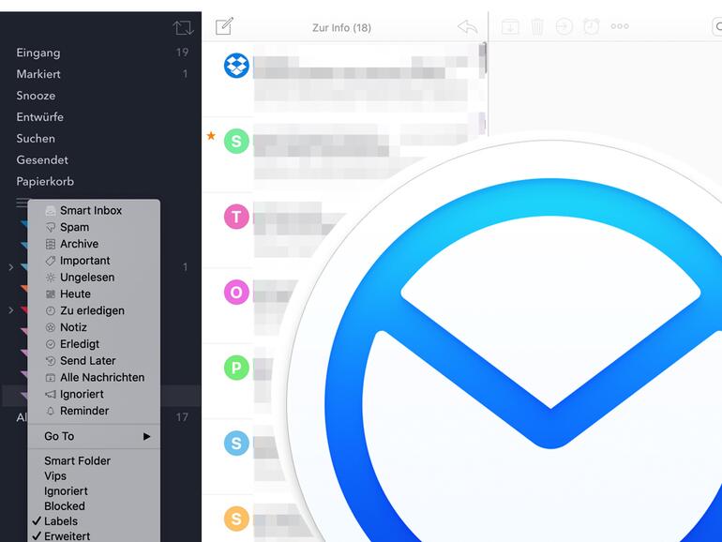Click the Zur Info (18) list title
The image size is (722, 542).
[341, 27]
